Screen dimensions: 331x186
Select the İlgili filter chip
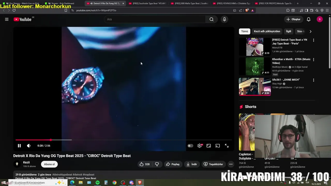pos(289,31)
